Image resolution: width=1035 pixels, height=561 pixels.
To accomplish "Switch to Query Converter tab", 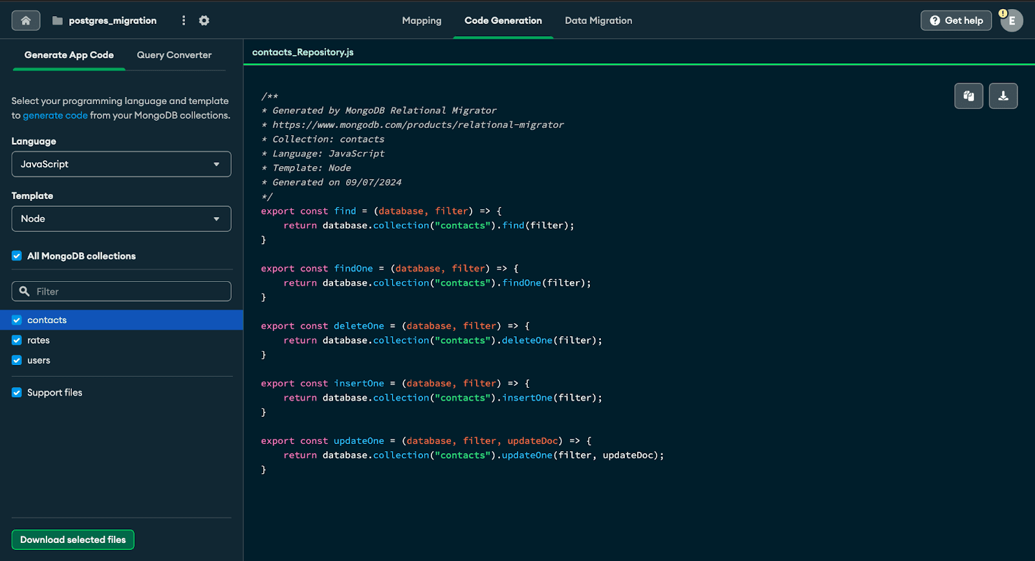I will [x=174, y=55].
